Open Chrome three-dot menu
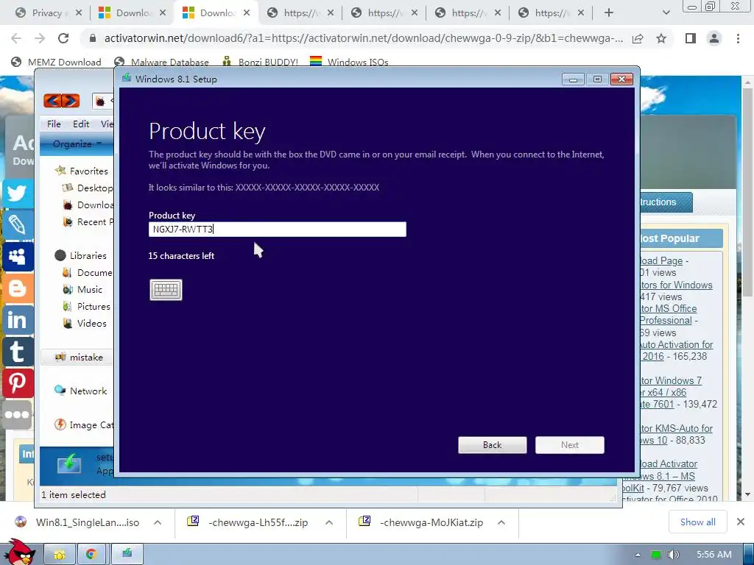Image resolution: width=754 pixels, height=565 pixels. [x=738, y=38]
